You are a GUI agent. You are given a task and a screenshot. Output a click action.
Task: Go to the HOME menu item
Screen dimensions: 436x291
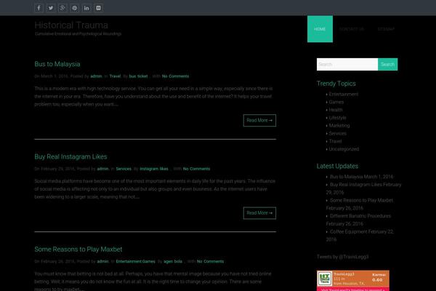point(320,29)
